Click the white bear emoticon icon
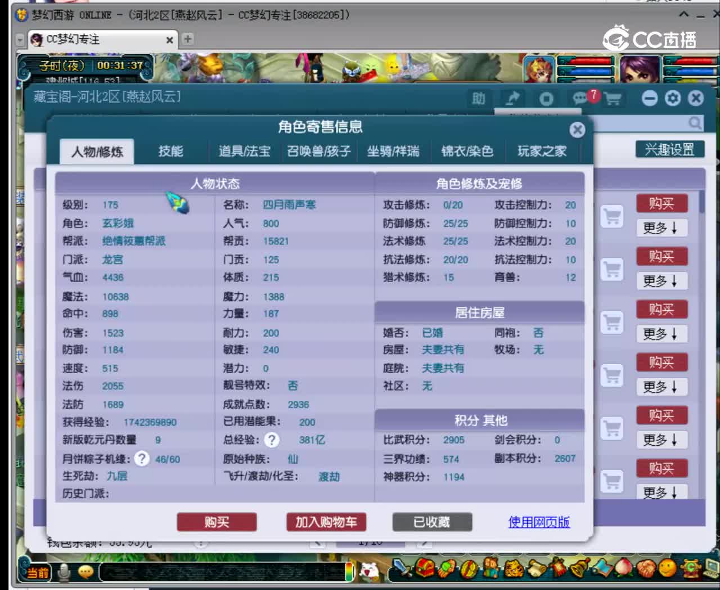720x590 pixels. [x=370, y=571]
